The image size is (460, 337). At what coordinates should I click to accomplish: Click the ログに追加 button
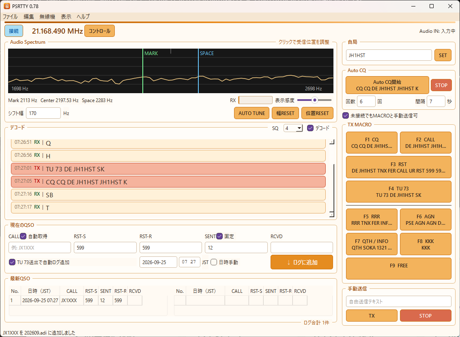pyautogui.click(x=301, y=262)
